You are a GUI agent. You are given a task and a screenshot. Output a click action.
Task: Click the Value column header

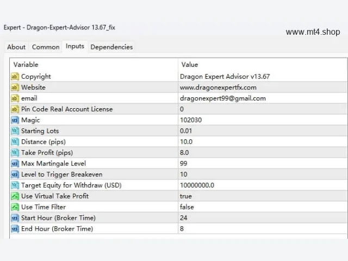190,65
